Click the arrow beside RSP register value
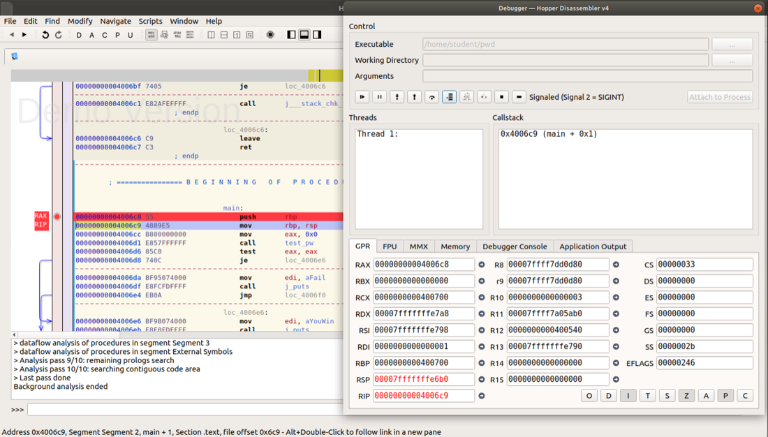Image resolution: width=768 pixels, height=437 pixels. click(482, 380)
